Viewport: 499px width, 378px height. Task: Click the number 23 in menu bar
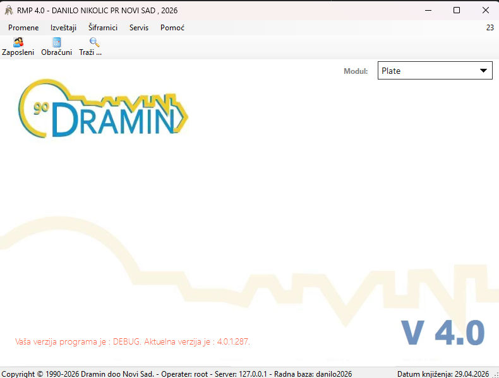pos(490,28)
